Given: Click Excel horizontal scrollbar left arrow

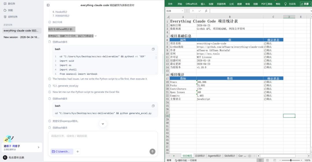Looking at the screenshot, I should coord(258,156).
